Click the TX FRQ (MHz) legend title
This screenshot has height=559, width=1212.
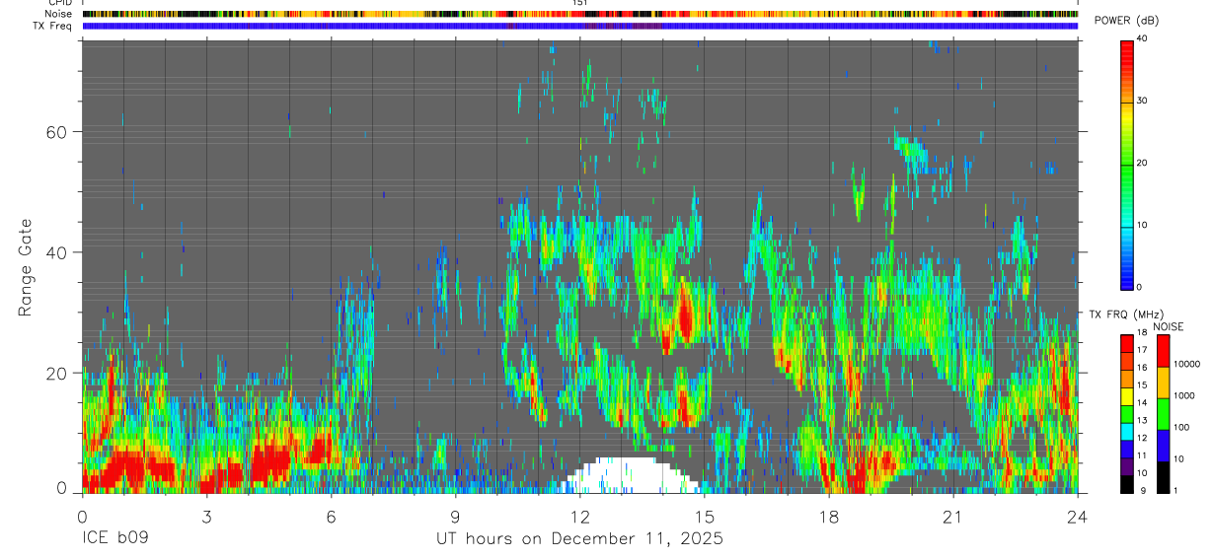tap(1124, 314)
